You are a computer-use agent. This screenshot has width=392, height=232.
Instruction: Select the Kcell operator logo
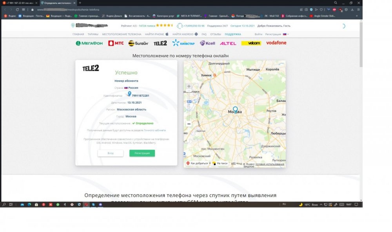[207, 43]
